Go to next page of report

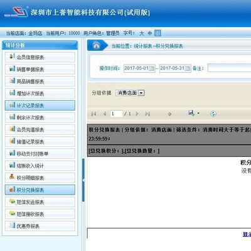tap(137, 114)
